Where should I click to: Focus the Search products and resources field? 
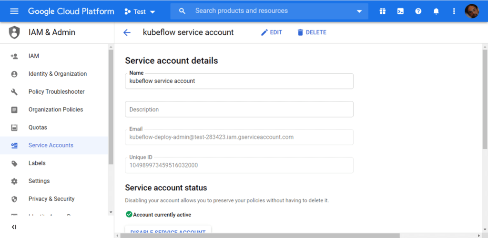pos(269,11)
